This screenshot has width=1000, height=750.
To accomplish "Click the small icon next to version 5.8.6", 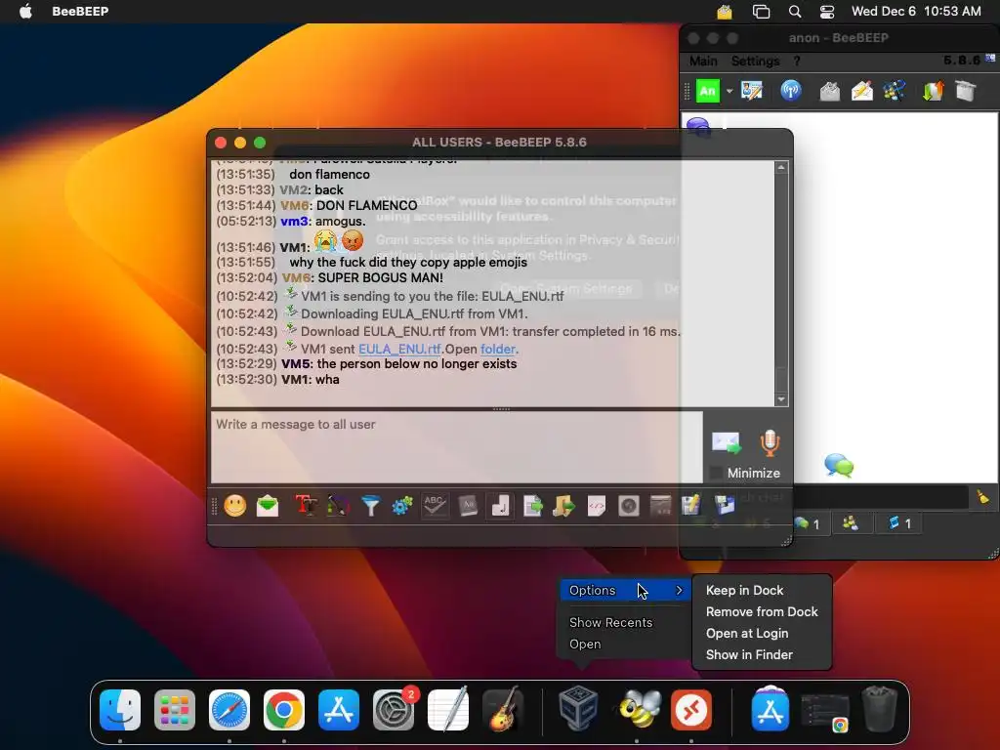I will tap(990, 58).
